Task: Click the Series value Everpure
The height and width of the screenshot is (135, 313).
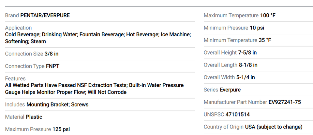Action: point(230,90)
